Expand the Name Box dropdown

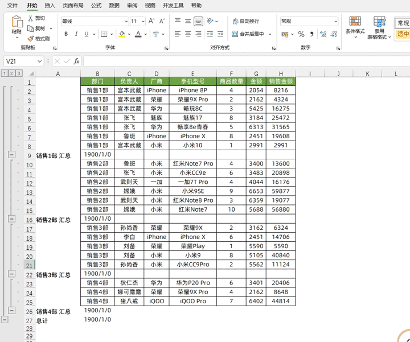pyautogui.click(x=39, y=61)
